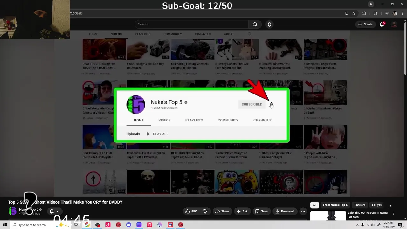Show next filter chips with arrow

click(x=390, y=206)
